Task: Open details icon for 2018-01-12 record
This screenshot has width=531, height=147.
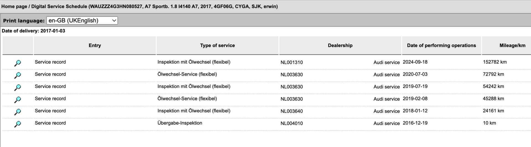Action: (x=17, y=112)
